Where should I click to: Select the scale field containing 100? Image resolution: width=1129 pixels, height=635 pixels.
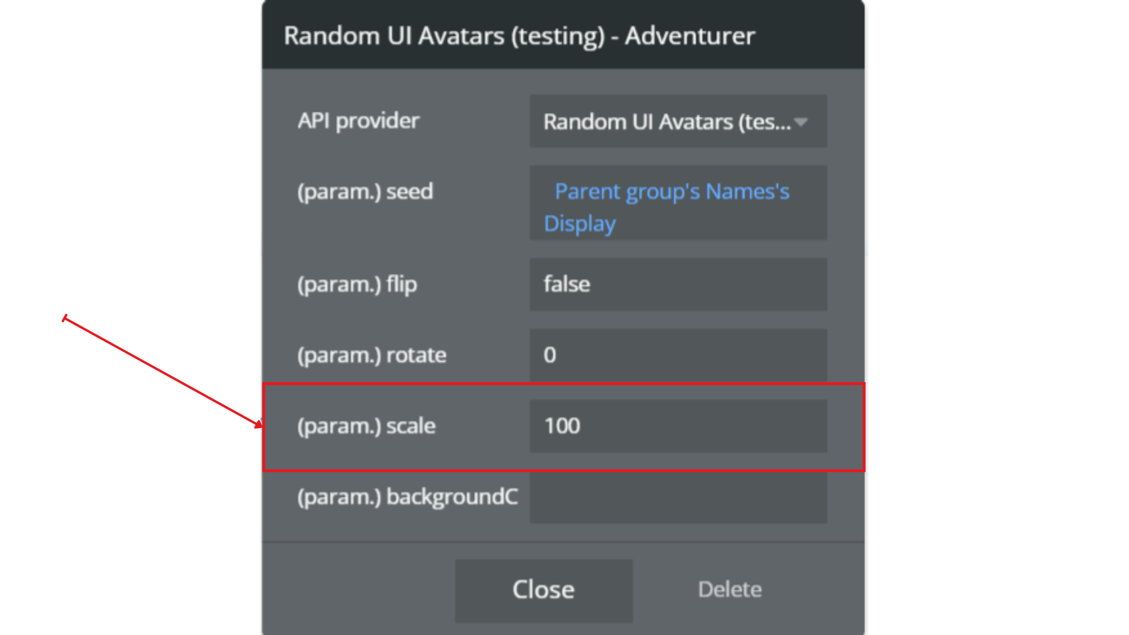point(678,426)
